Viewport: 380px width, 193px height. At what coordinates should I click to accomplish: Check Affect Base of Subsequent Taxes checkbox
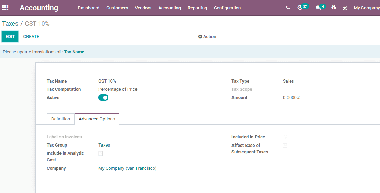pyautogui.click(x=285, y=146)
